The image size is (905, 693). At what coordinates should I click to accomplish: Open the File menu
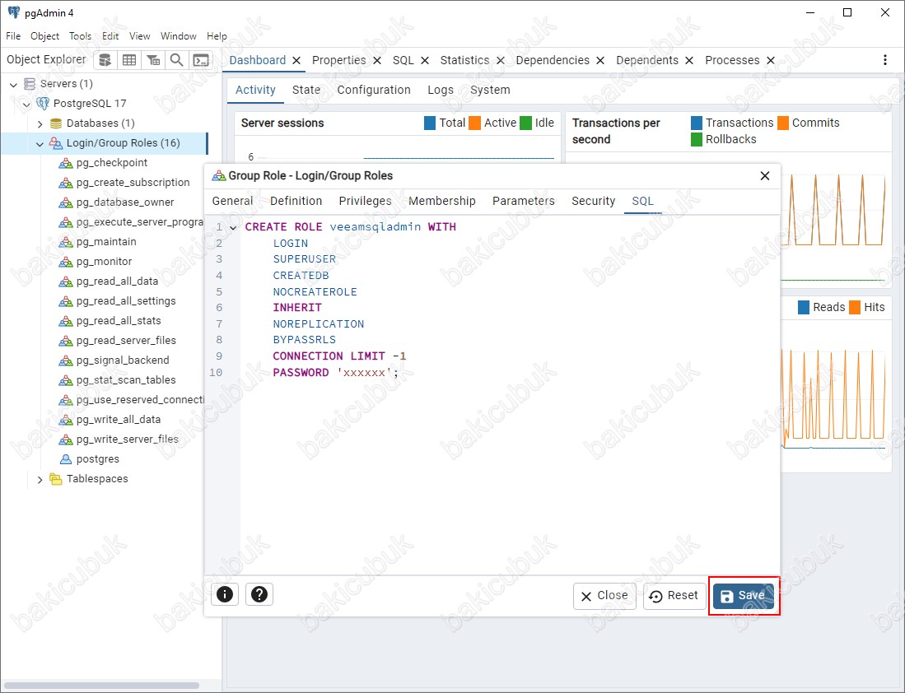tap(13, 35)
